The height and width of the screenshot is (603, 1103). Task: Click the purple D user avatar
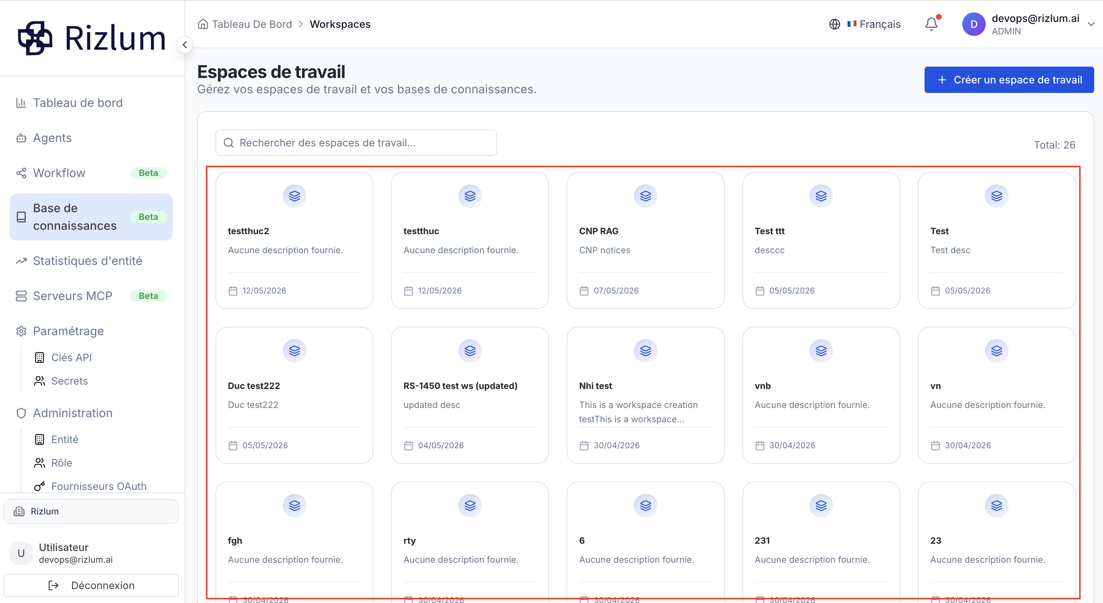(974, 25)
